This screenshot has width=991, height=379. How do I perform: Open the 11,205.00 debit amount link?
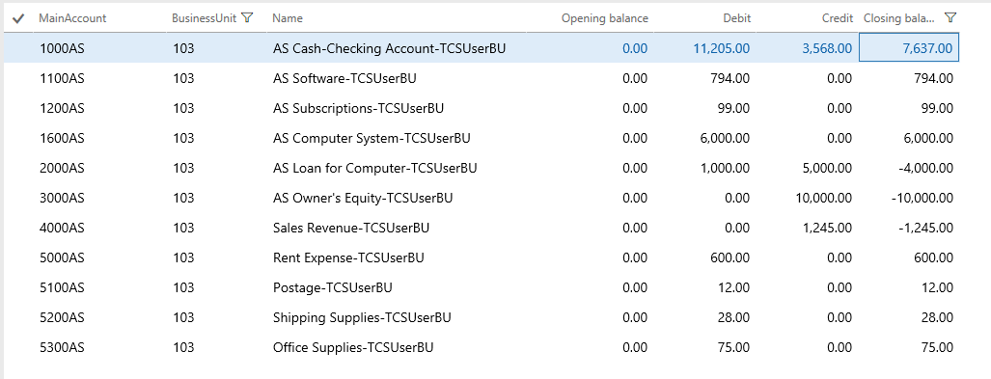[x=722, y=48]
